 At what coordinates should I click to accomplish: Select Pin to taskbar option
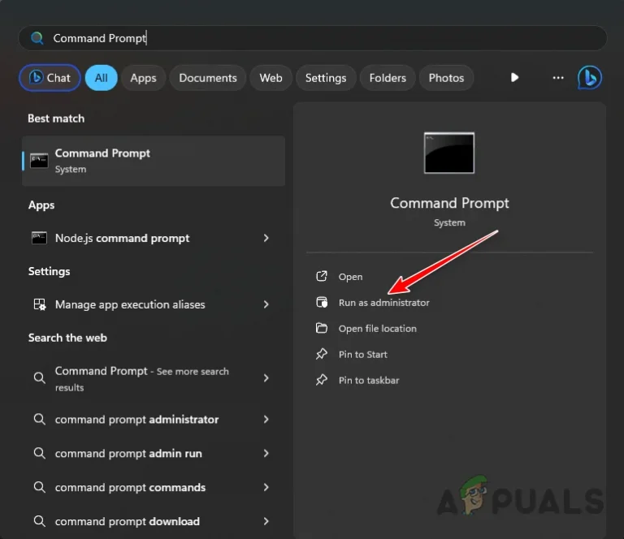369,381
